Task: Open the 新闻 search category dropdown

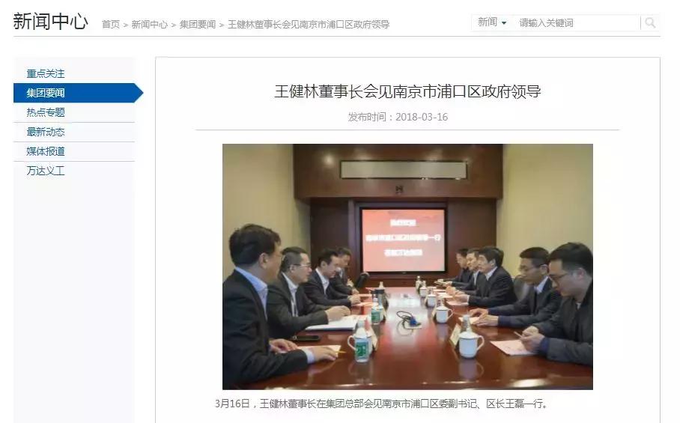Action: click(x=492, y=22)
